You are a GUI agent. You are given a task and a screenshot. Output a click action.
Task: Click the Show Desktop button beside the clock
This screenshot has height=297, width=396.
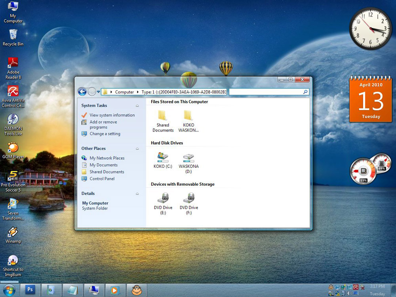pos(394,290)
